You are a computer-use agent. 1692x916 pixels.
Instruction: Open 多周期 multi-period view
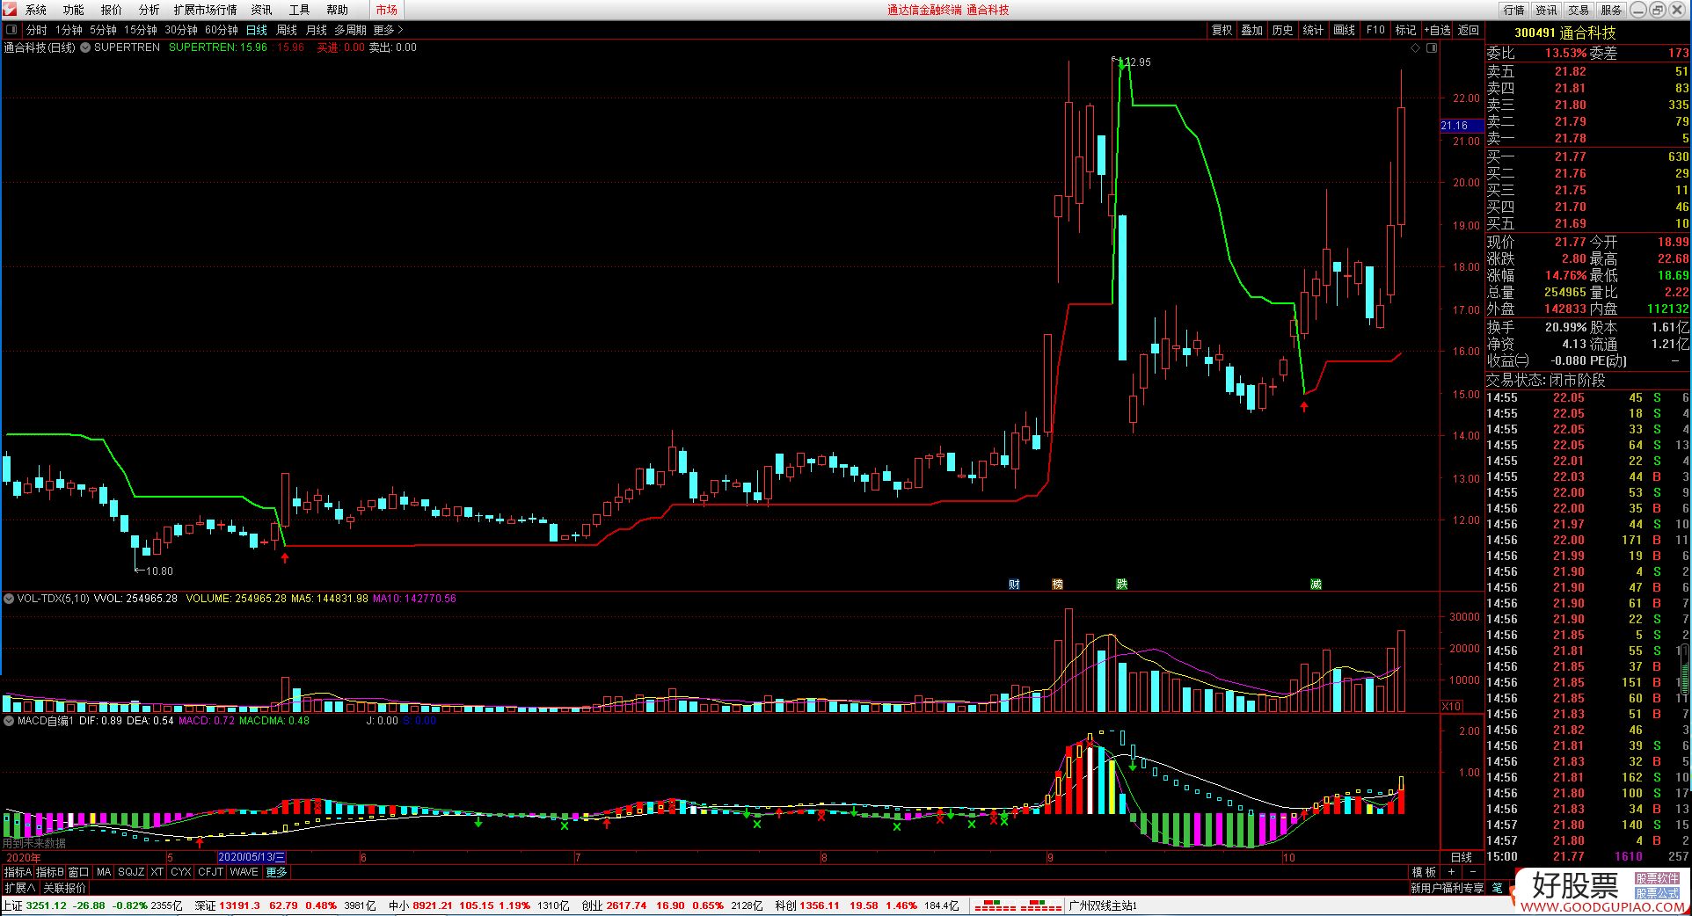(x=350, y=30)
